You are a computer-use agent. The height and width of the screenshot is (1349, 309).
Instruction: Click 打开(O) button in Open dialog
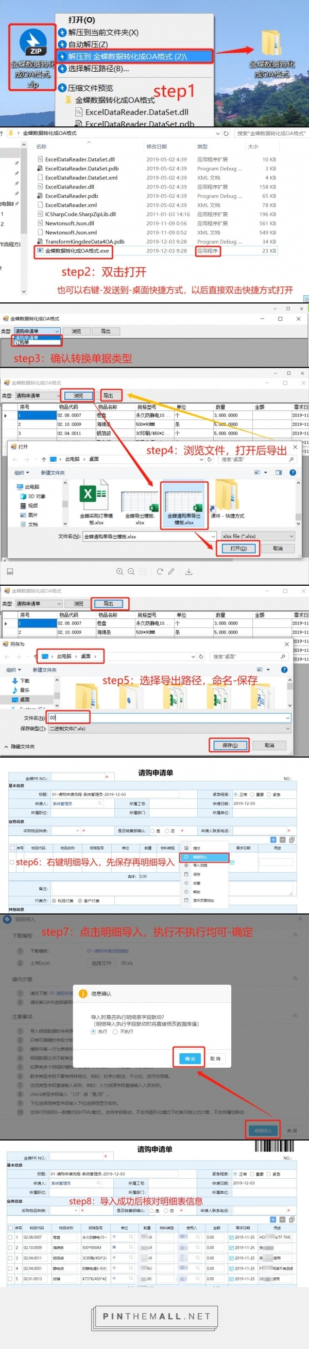coord(238,548)
